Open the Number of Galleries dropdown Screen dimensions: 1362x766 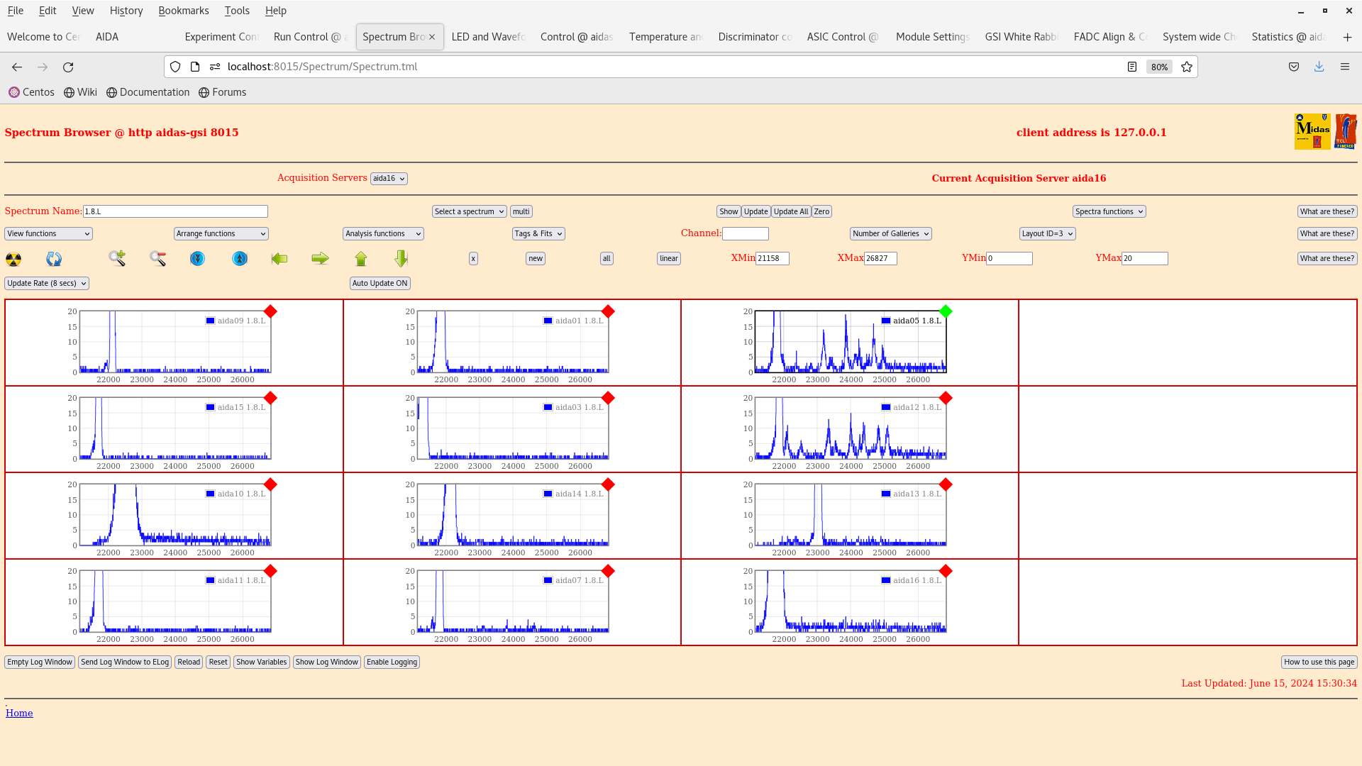(890, 233)
